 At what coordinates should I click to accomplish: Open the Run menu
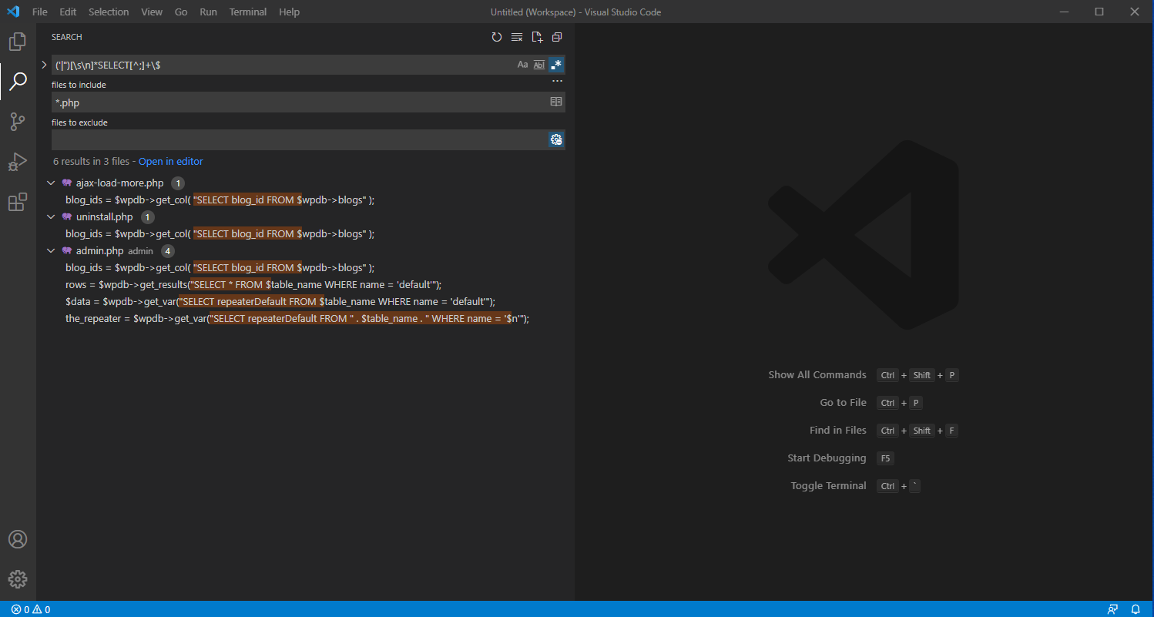coord(208,12)
